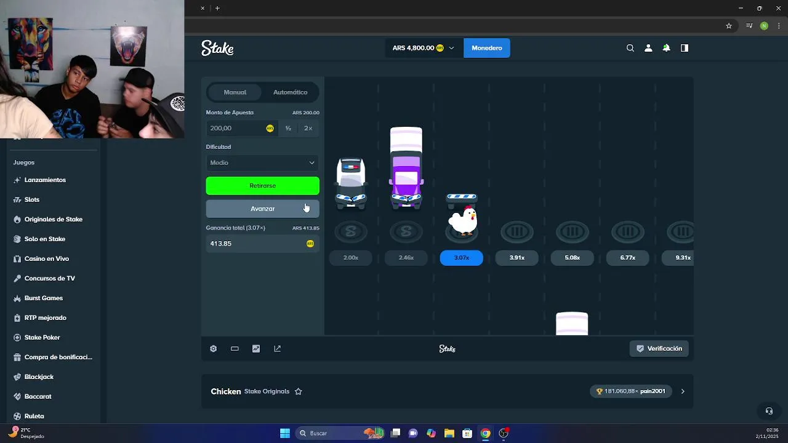The width and height of the screenshot is (788, 443).
Task: Open live support headset icon
Action: point(769,411)
